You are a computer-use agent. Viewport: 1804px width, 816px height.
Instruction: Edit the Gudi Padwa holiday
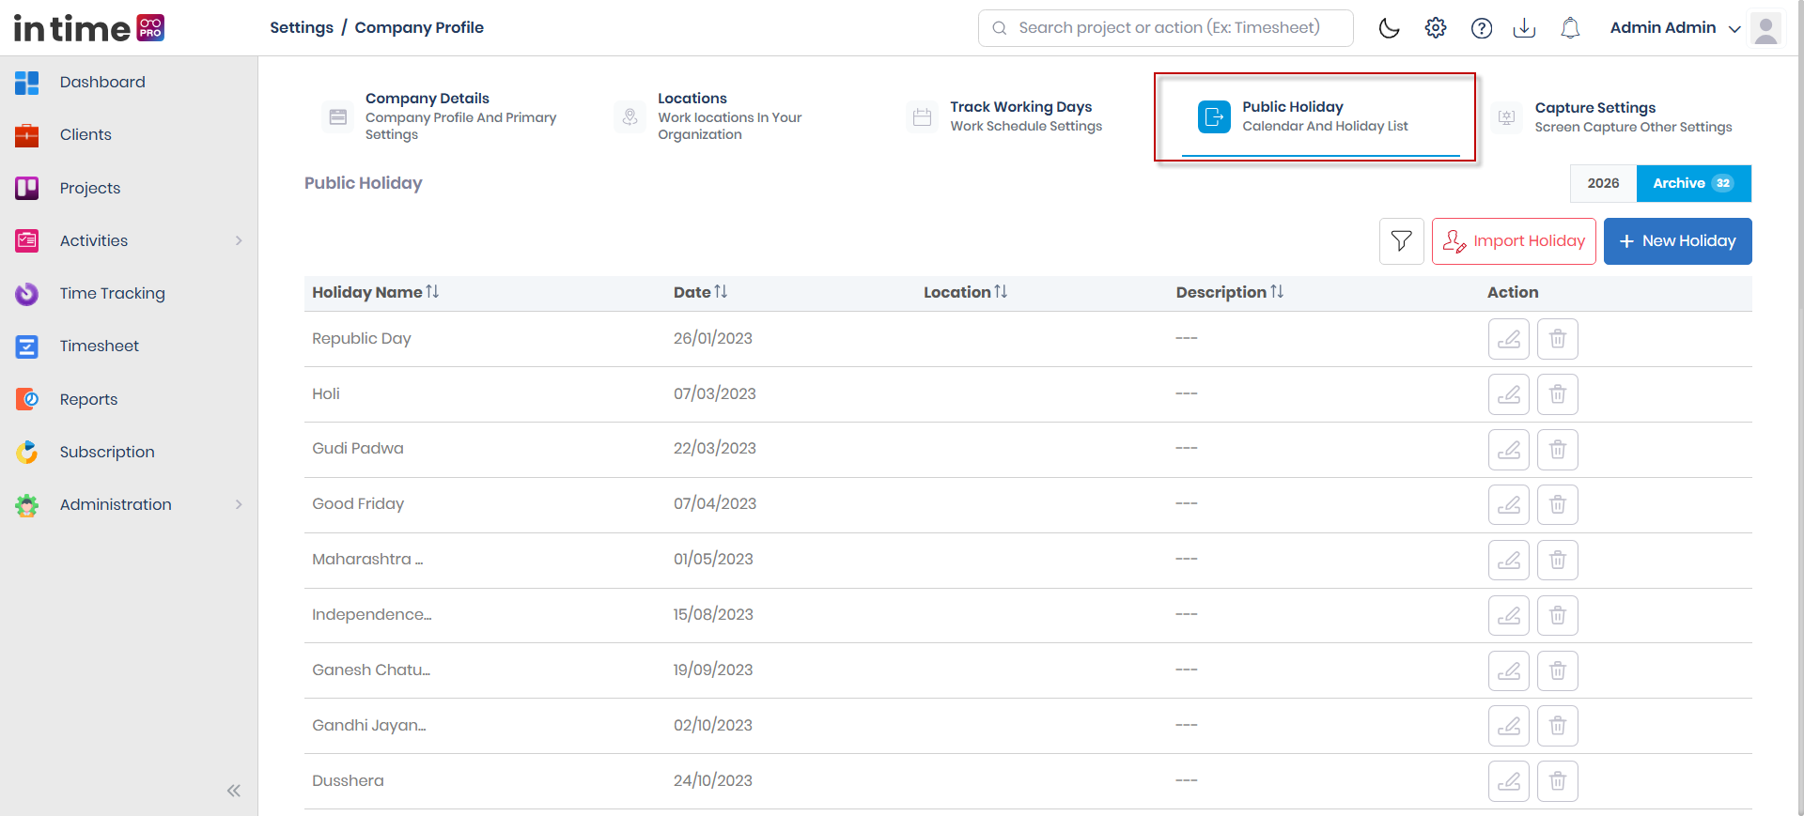[1509, 450]
